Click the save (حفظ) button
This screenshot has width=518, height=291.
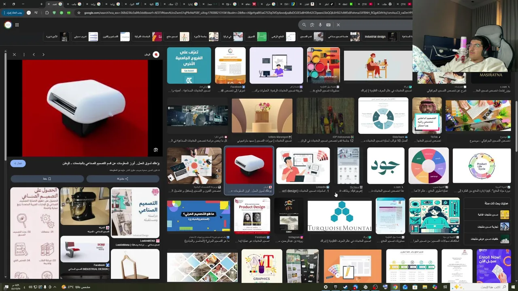tap(47, 179)
